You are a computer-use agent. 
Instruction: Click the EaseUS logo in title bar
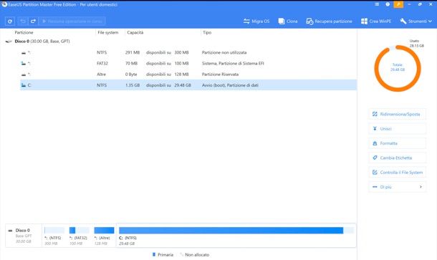pyautogui.click(x=4, y=4)
